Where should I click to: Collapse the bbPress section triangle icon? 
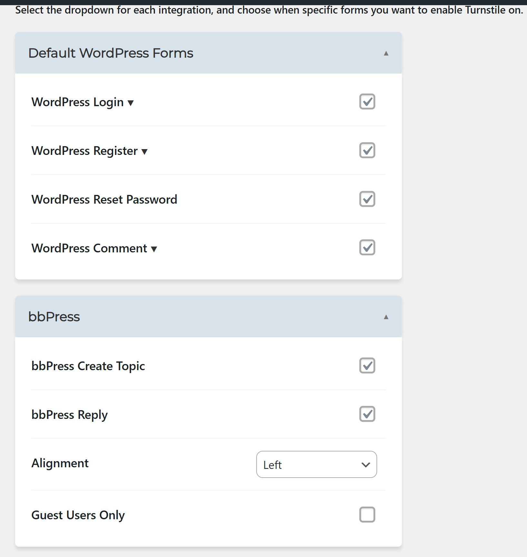click(x=386, y=317)
